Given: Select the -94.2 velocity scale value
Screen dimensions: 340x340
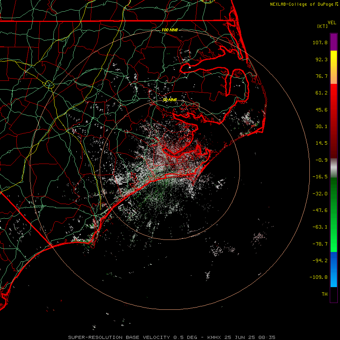Looking at the screenshot, I should [x=320, y=260].
